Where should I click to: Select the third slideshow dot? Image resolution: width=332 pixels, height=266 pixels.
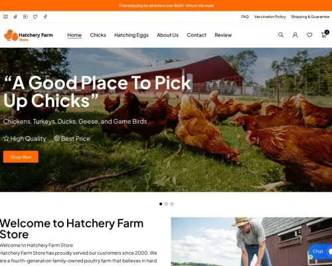pos(172,204)
